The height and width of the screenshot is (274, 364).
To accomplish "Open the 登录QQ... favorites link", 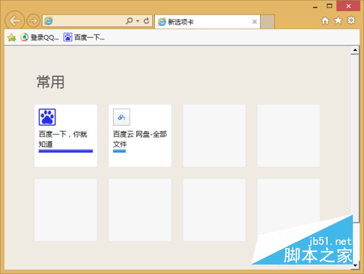I will pyautogui.click(x=39, y=37).
